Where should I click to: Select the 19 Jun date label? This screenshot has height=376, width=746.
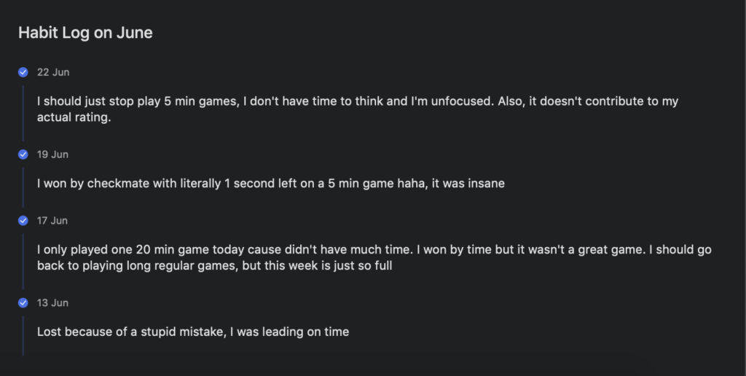(x=53, y=154)
